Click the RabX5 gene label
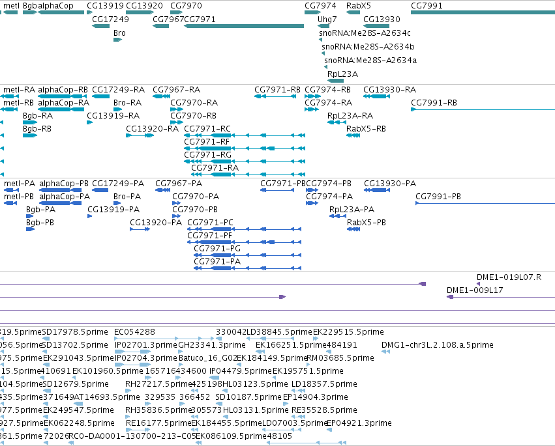 click(359, 6)
